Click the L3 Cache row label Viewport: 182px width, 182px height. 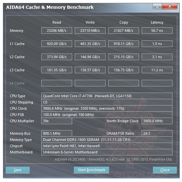(17, 70)
